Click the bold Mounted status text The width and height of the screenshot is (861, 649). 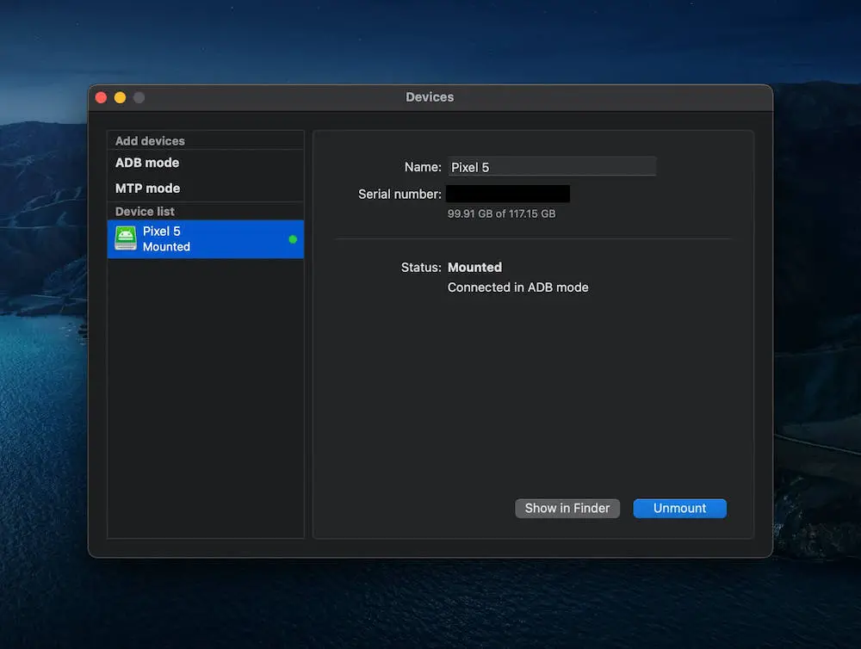[x=474, y=268]
